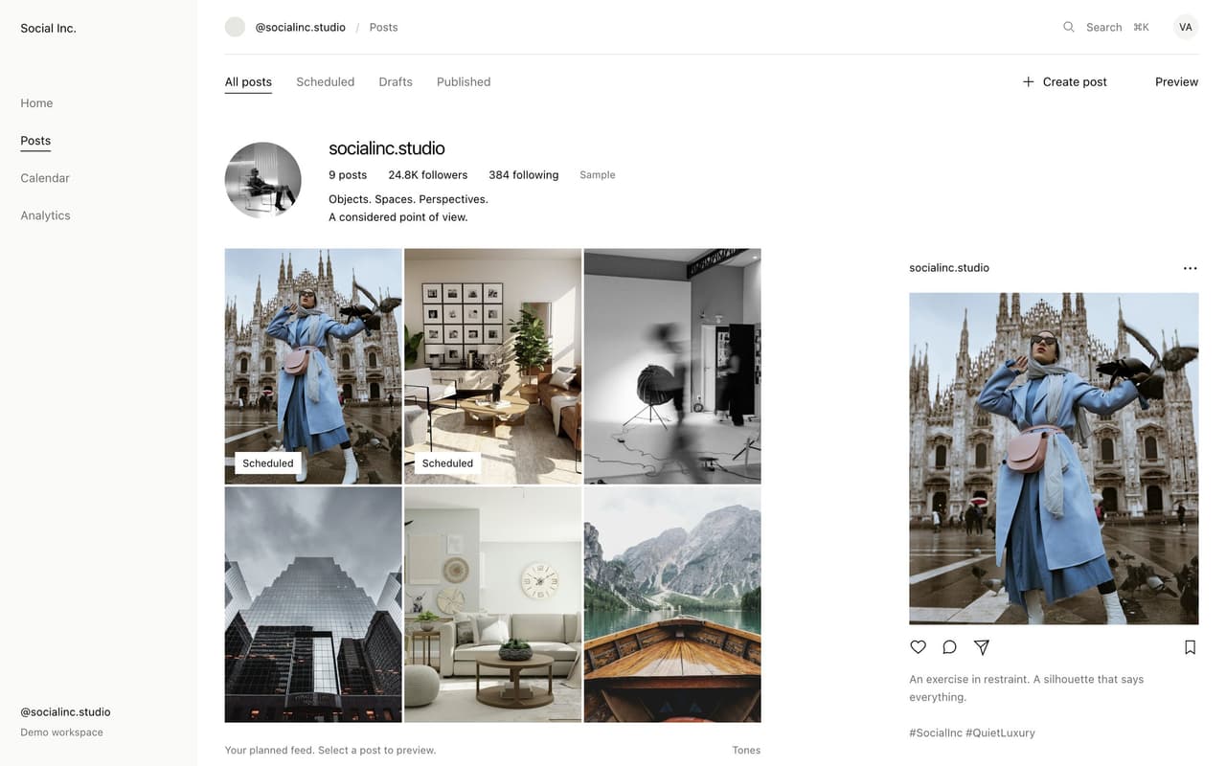Click the search magnifier icon
The image size is (1226, 766).
coord(1069,27)
